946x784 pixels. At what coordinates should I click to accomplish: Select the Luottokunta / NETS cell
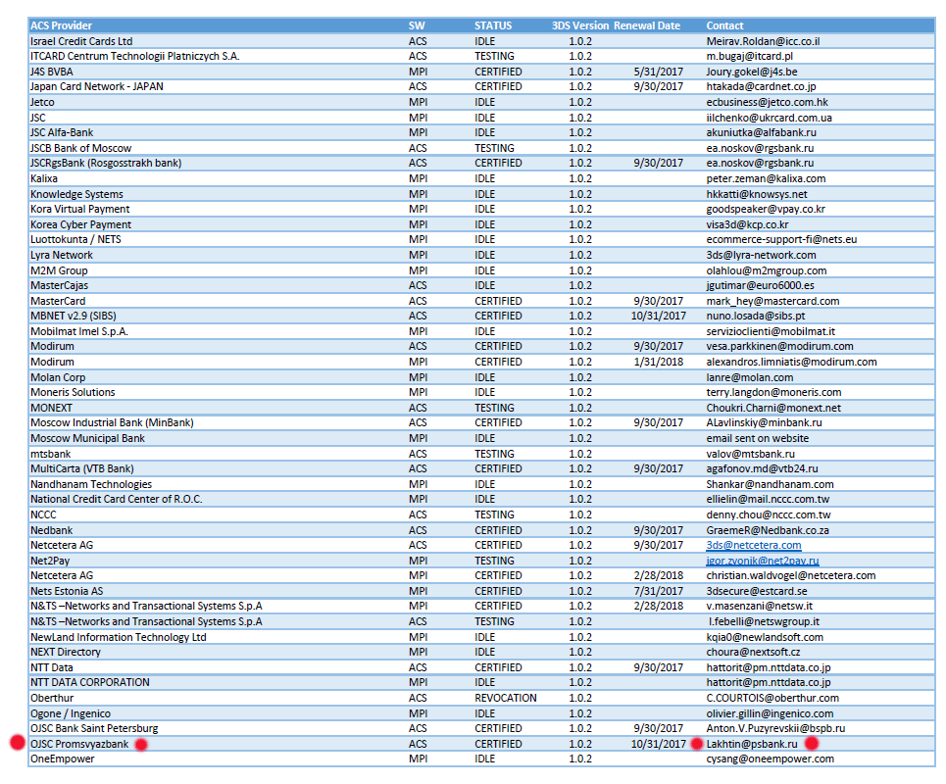click(x=75, y=239)
